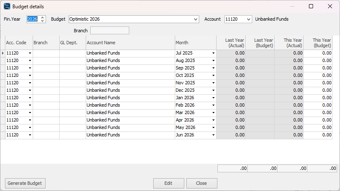Click the This Year (Budget) column header
Viewport: 340px width, 191px height.
[x=318, y=43]
